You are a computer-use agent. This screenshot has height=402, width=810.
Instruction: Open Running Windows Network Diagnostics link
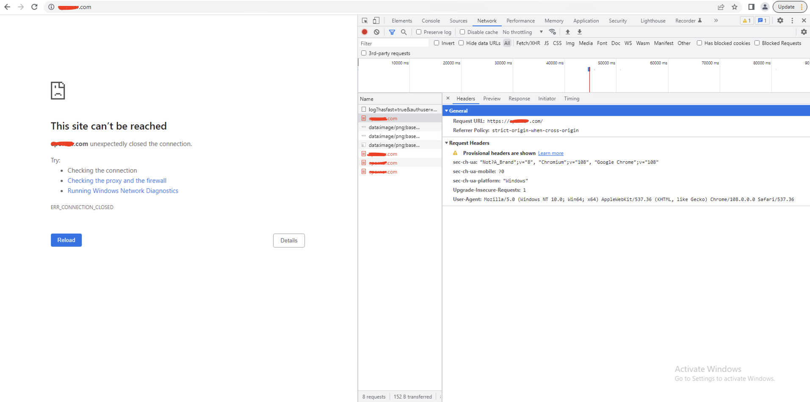click(123, 191)
